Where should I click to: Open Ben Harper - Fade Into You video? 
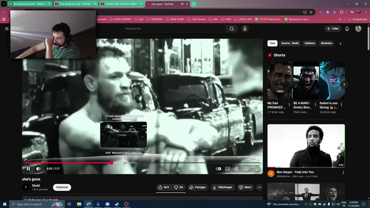click(x=306, y=146)
